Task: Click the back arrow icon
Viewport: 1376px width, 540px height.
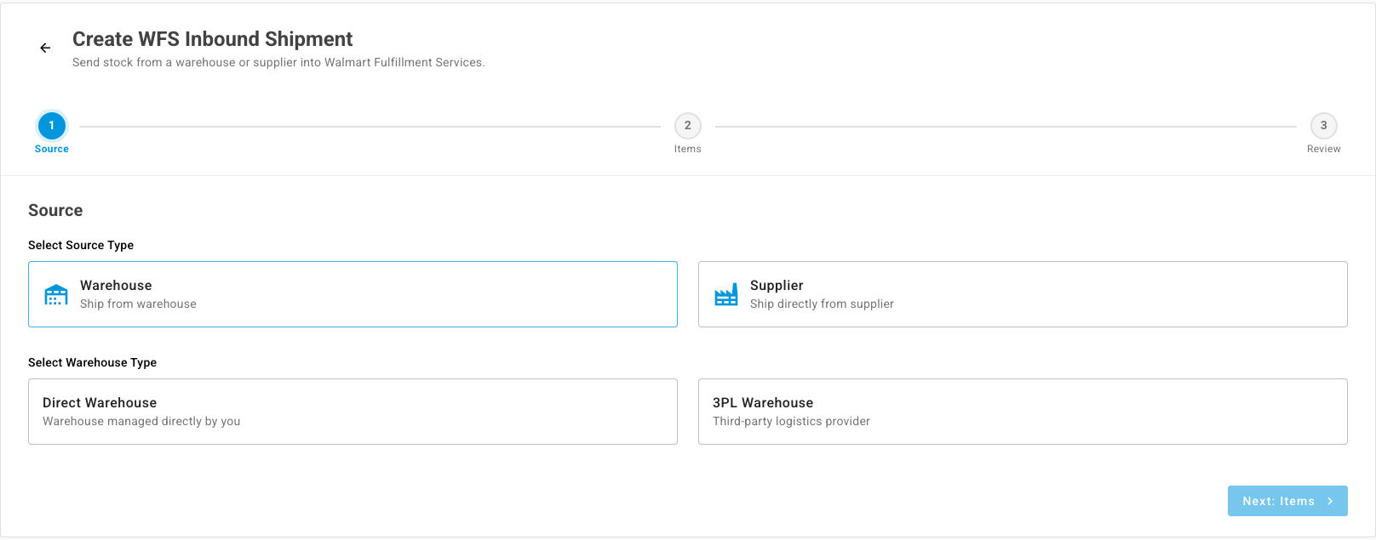Action: [45, 48]
